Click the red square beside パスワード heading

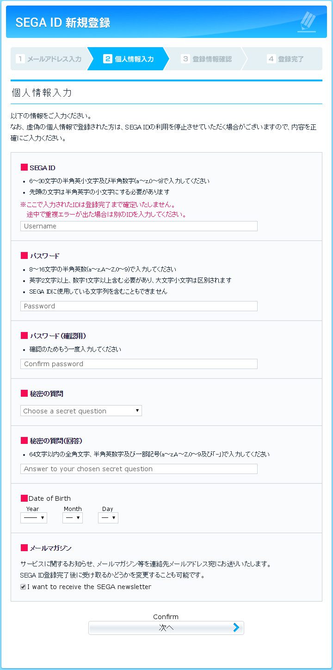pyautogui.click(x=24, y=256)
